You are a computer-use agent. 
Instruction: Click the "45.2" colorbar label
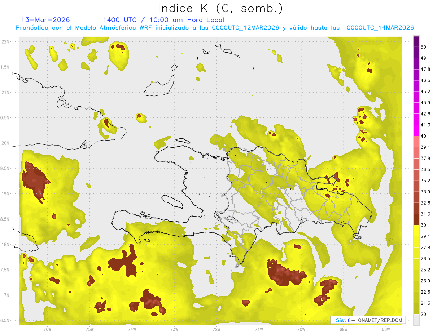(x=425, y=92)
